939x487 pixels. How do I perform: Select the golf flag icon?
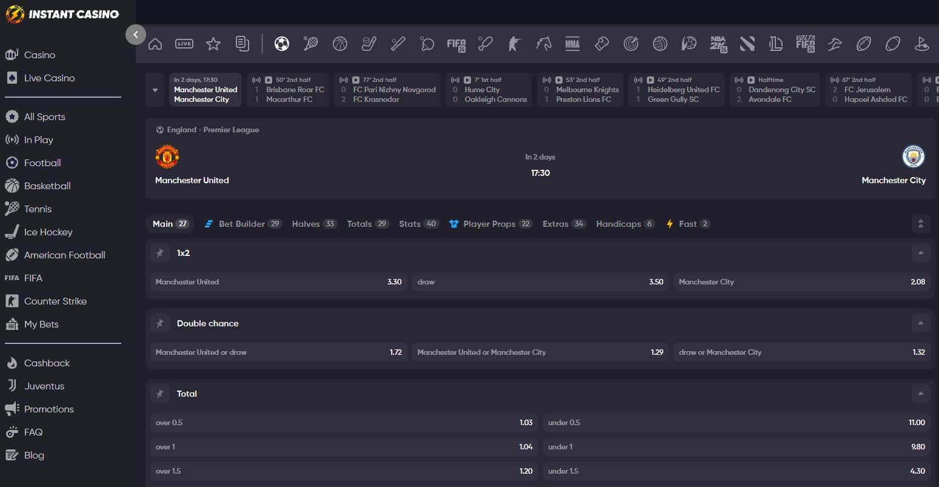pos(922,44)
